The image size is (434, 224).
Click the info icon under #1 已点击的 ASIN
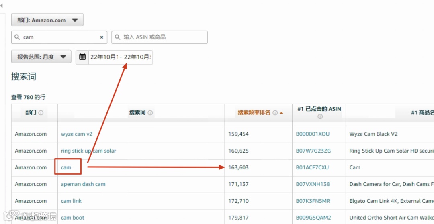320,117
